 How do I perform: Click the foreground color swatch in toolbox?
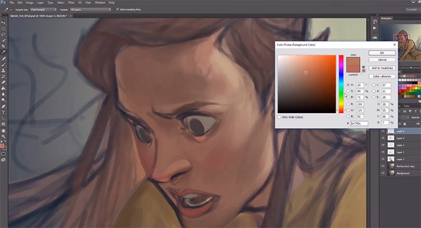[x=2, y=146]
